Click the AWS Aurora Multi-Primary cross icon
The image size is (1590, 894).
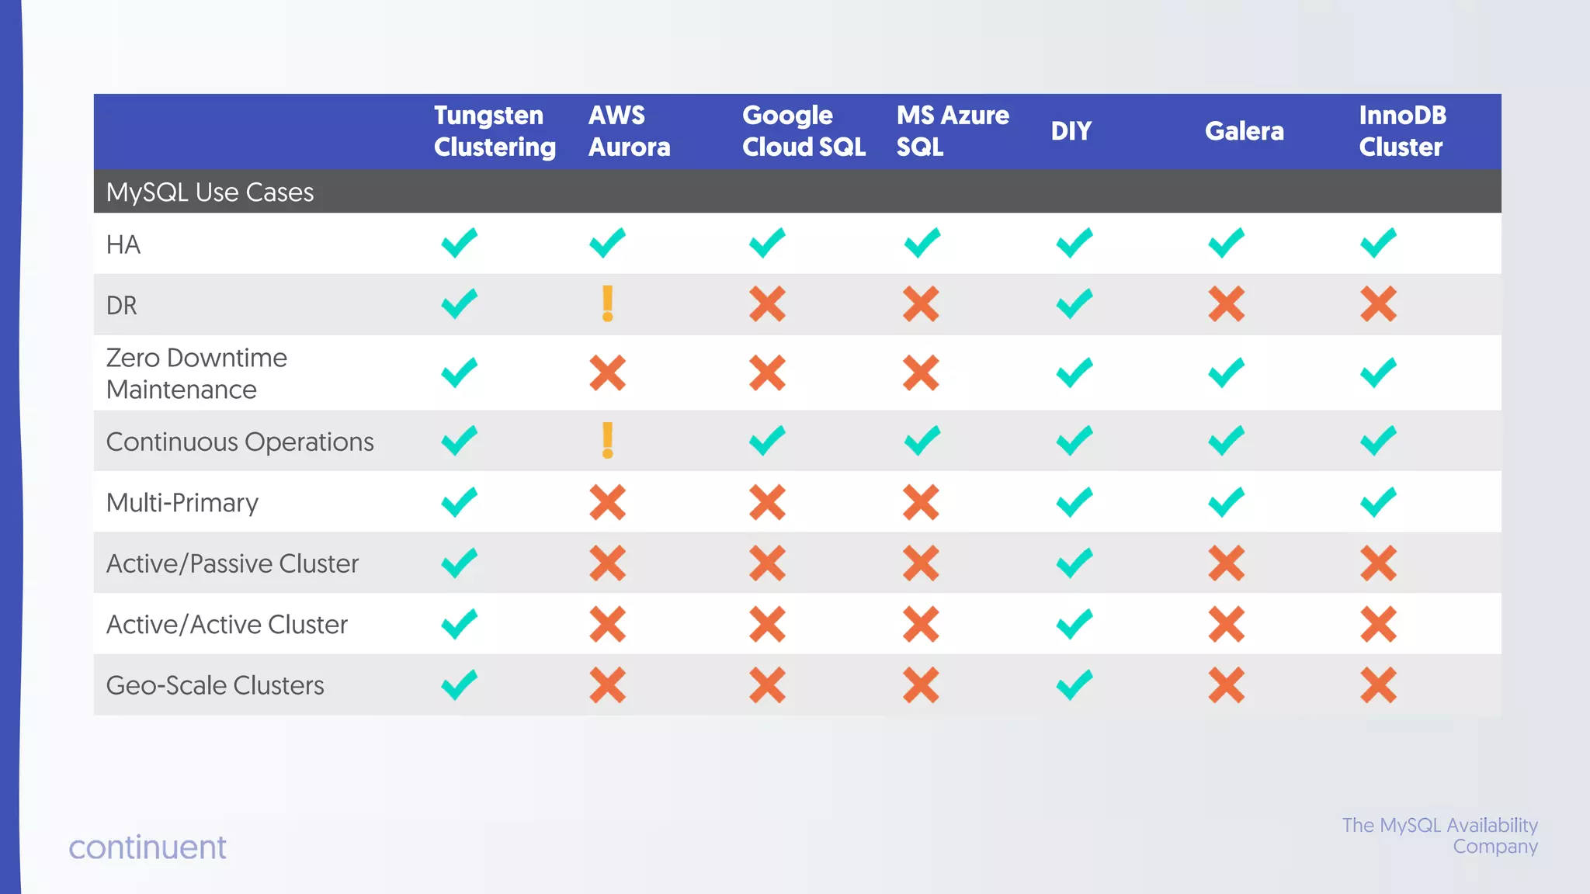[x=607, y=502]
